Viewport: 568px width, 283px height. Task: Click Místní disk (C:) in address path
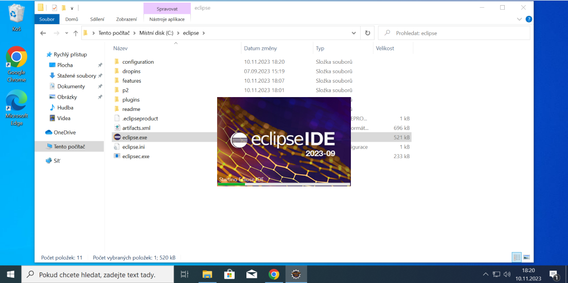tap(156, 33)
